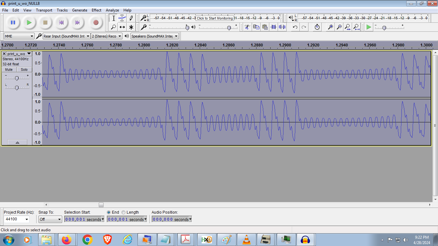438x246 pixels.
Task: Skip to the start of the project
Action: pyautogui.click(x=61, y=22)
